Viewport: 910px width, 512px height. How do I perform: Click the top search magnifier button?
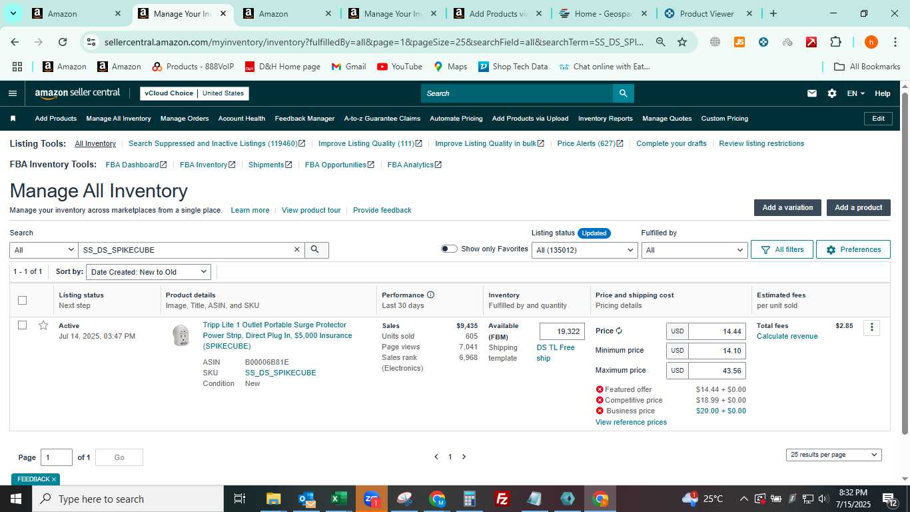coord(623,93)
